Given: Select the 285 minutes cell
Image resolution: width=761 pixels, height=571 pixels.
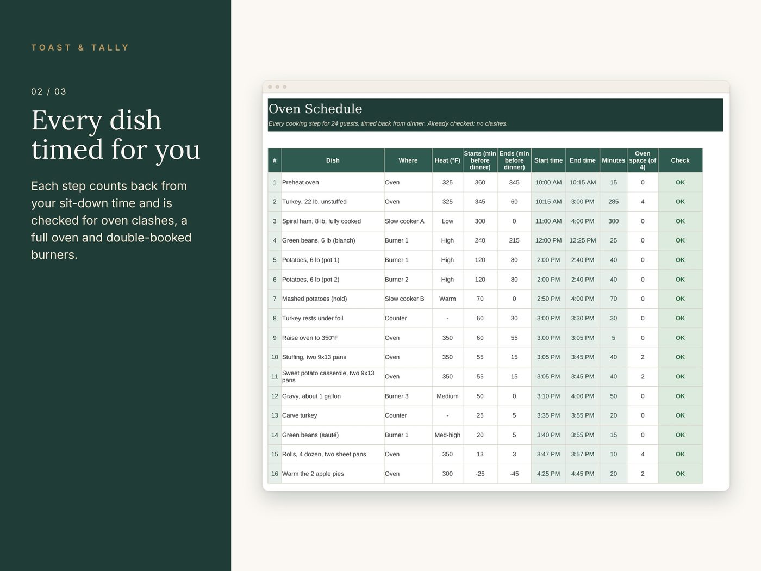Looking at the screenshot, I should [613, 202].
